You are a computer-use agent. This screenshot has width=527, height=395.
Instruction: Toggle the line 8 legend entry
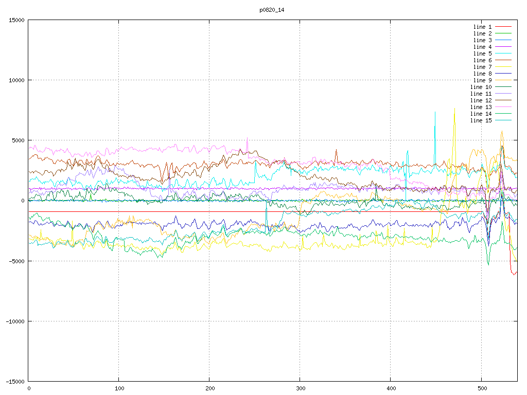tap(482, 74)
